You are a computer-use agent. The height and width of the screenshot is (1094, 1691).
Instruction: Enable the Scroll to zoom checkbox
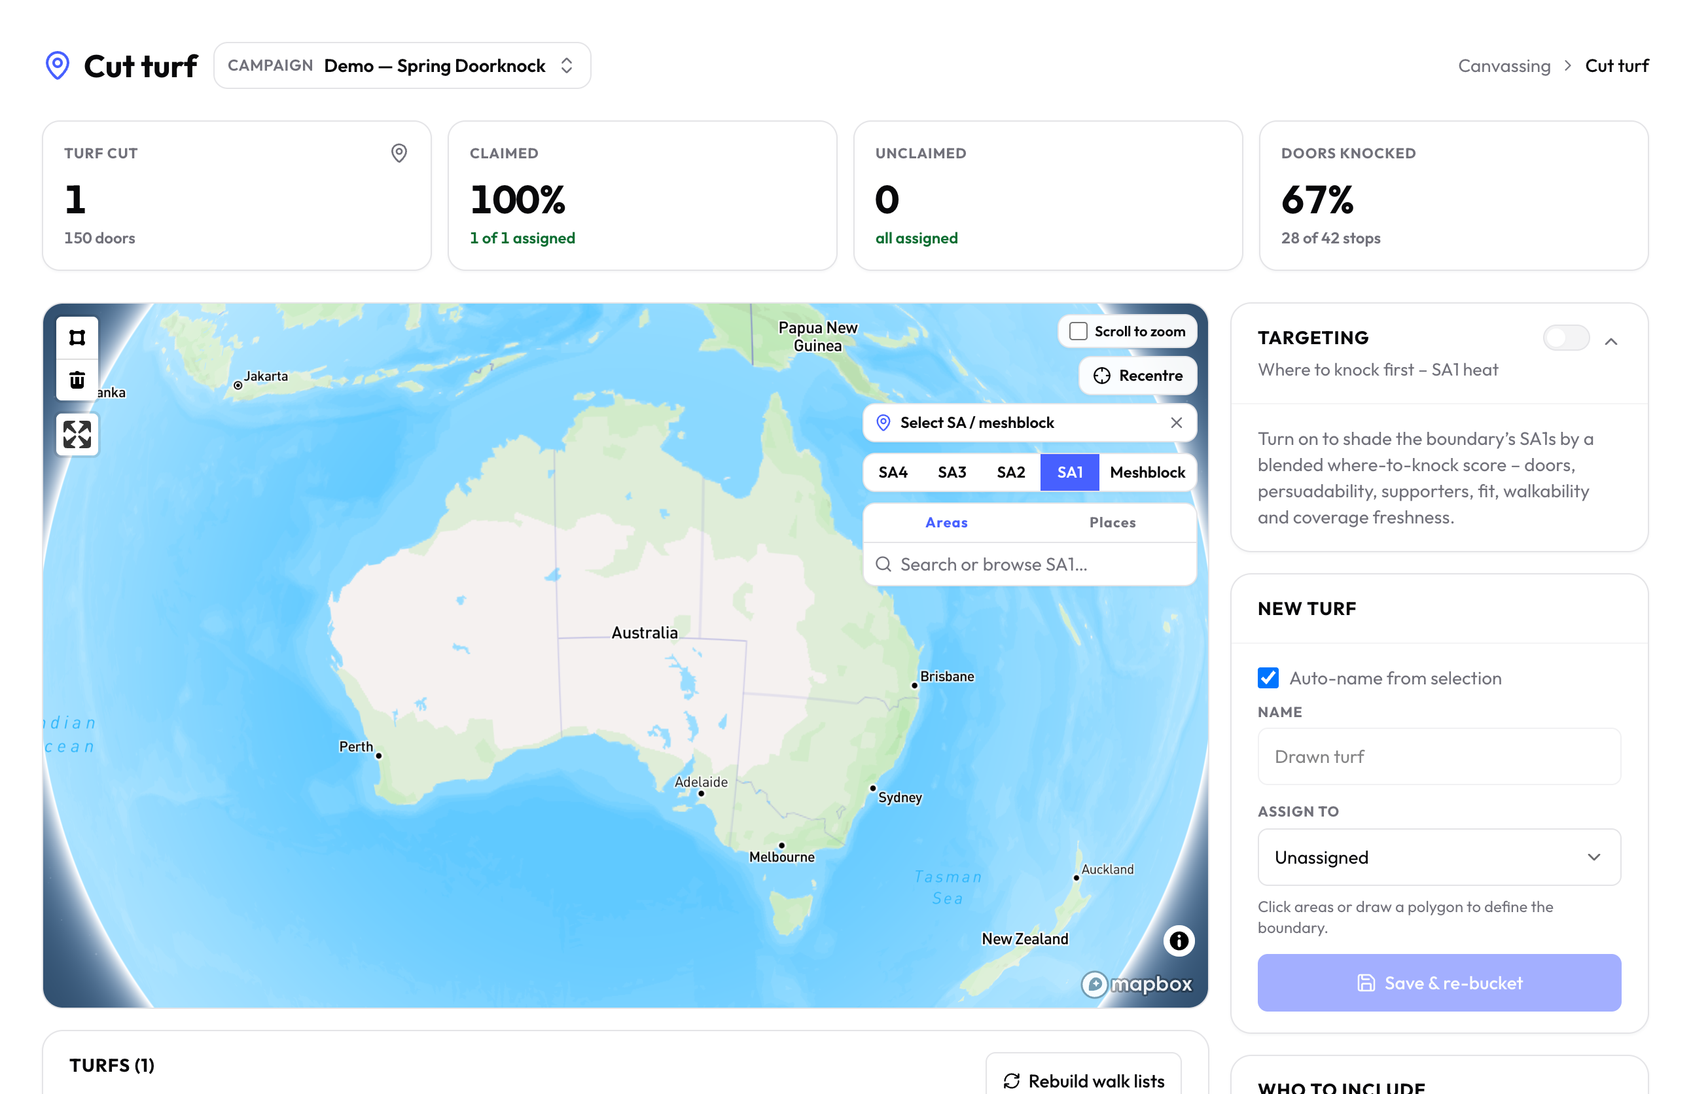[x=1078, y=331]
